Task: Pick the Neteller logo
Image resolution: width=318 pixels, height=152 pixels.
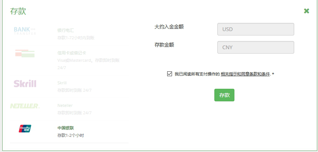Action: point(25,106)
